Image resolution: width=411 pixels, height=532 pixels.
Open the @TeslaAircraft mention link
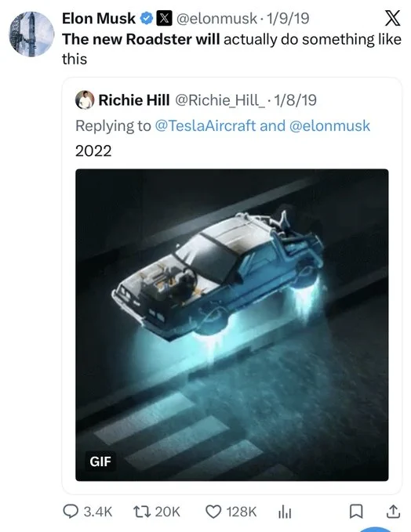coord(205,126)
